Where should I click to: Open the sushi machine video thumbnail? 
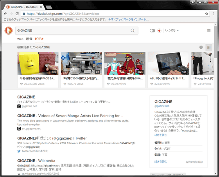pos(81,63)
